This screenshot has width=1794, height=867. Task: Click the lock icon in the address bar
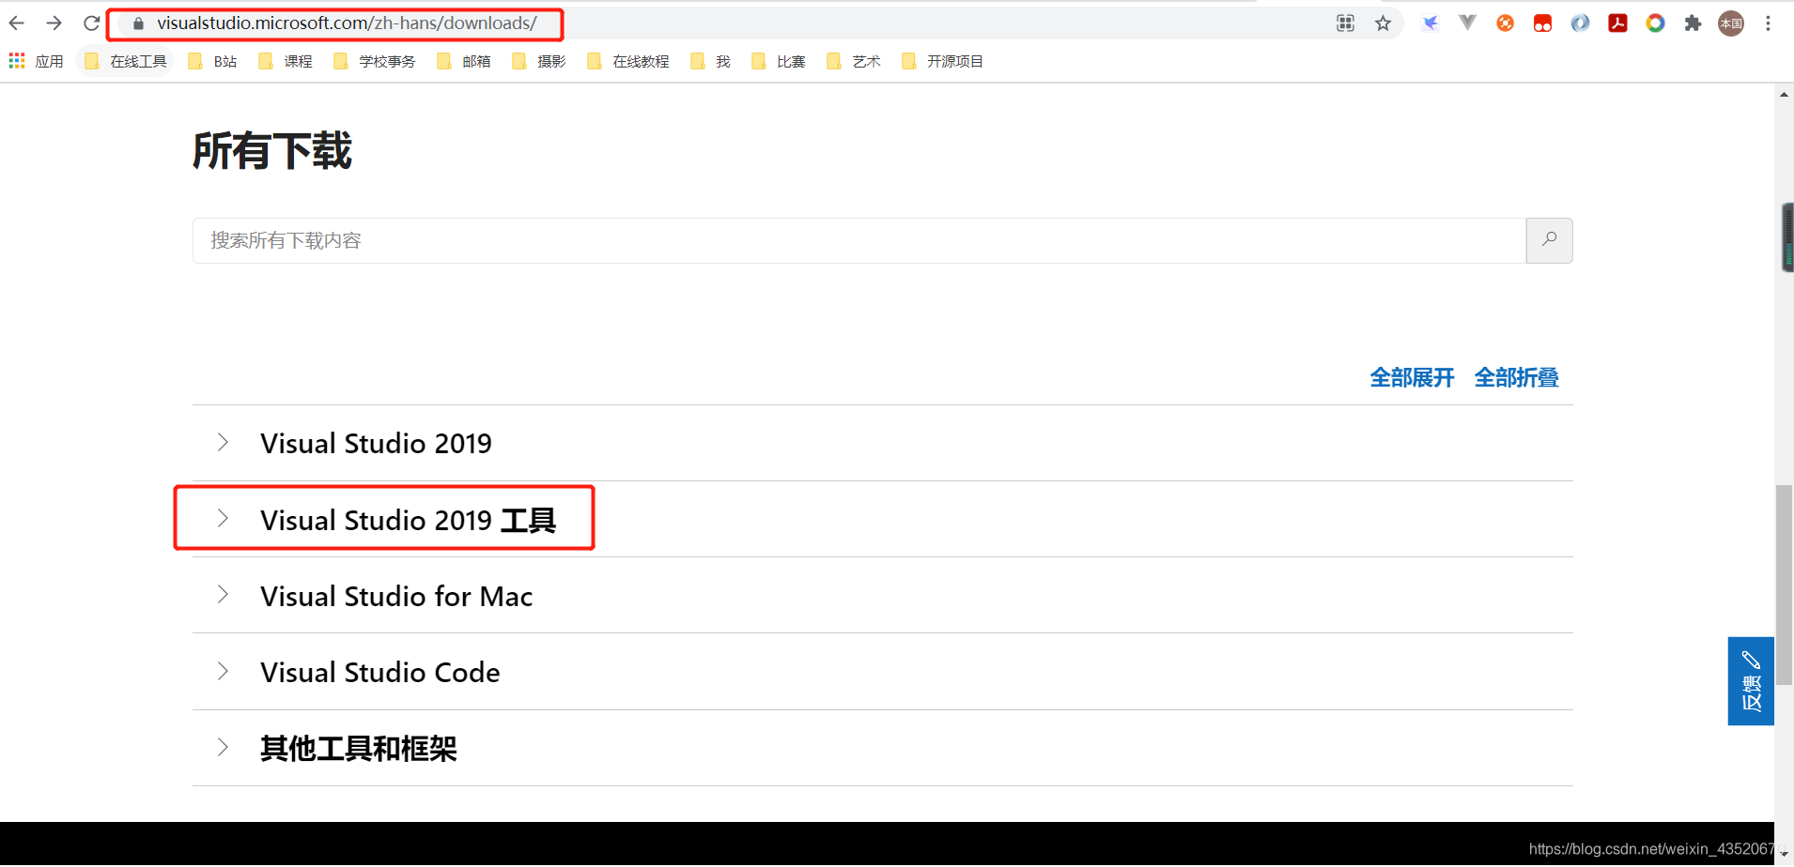[x=139, y=23]
